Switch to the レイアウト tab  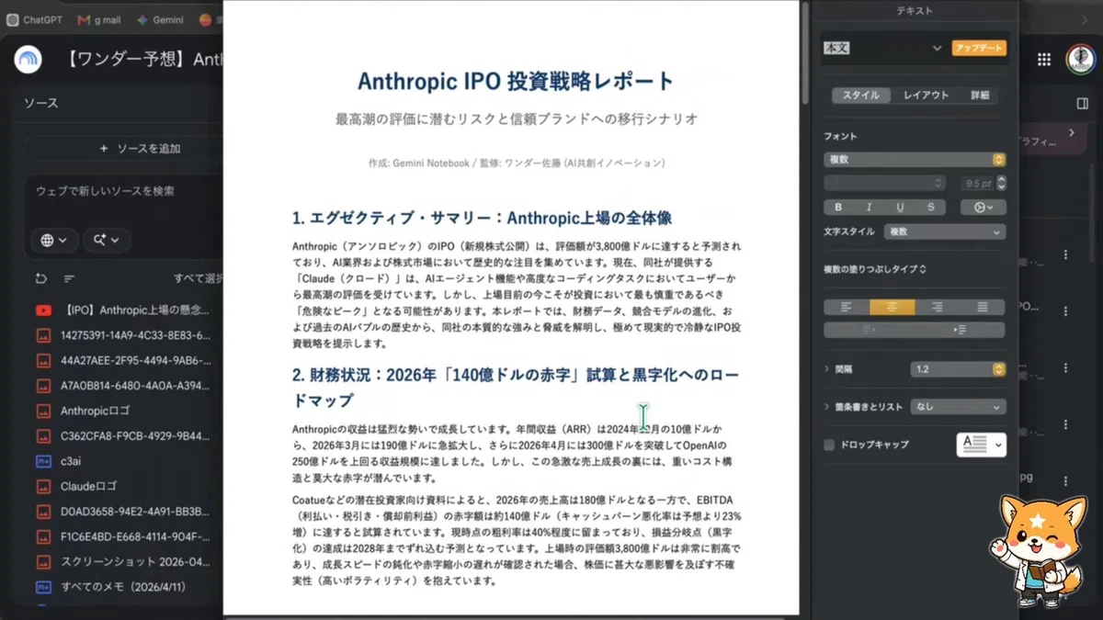click(x=926, y=96)
